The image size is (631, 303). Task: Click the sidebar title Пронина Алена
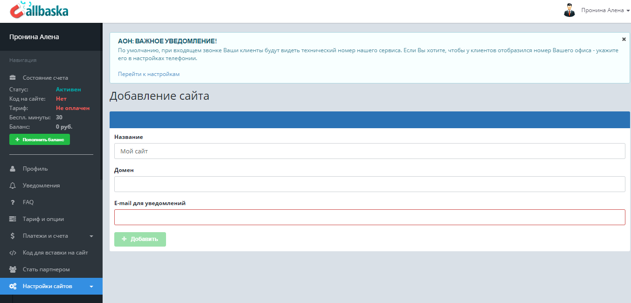click(x=34, y=37)
